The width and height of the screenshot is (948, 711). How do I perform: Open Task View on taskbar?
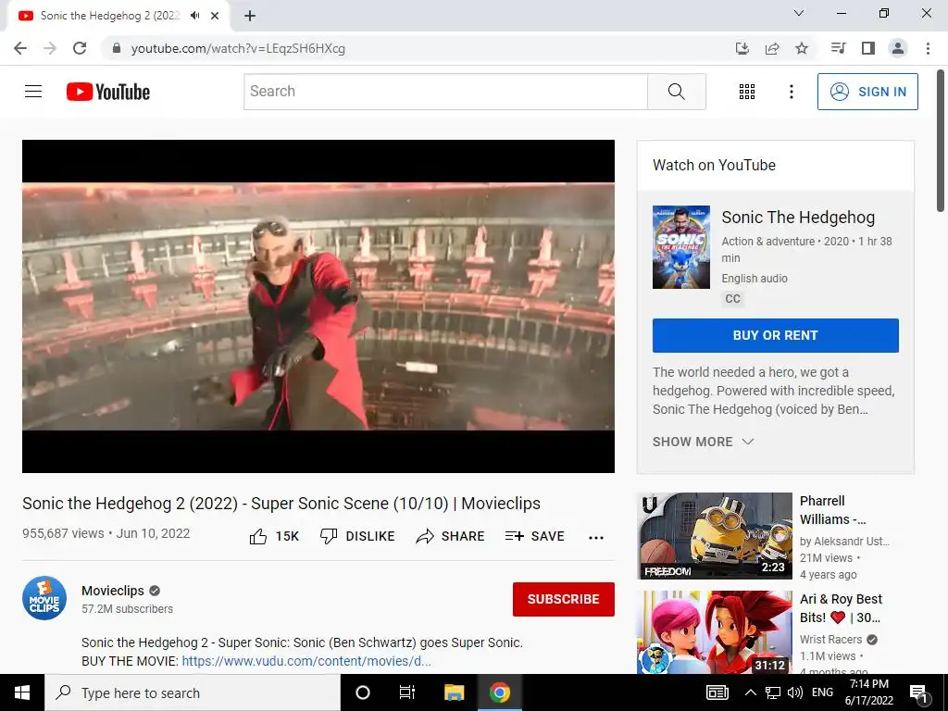(407, 692)
